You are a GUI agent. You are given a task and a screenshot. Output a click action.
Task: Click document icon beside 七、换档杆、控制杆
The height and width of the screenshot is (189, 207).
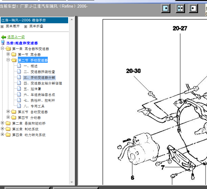pos(19,100)
